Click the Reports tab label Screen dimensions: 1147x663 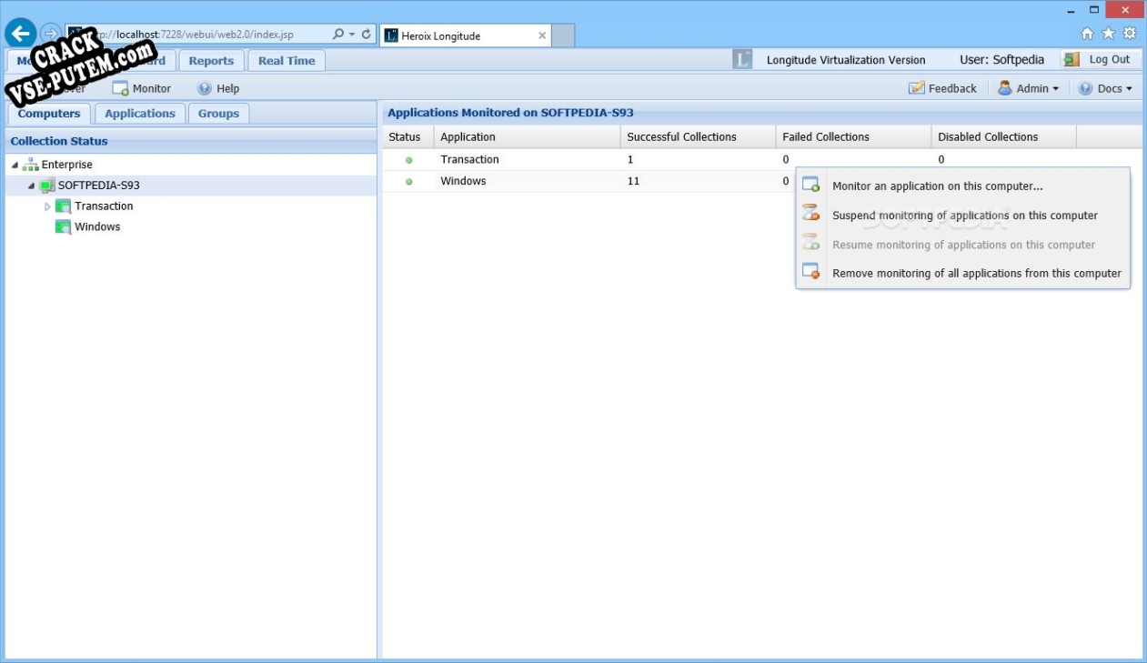pos(211,60)
